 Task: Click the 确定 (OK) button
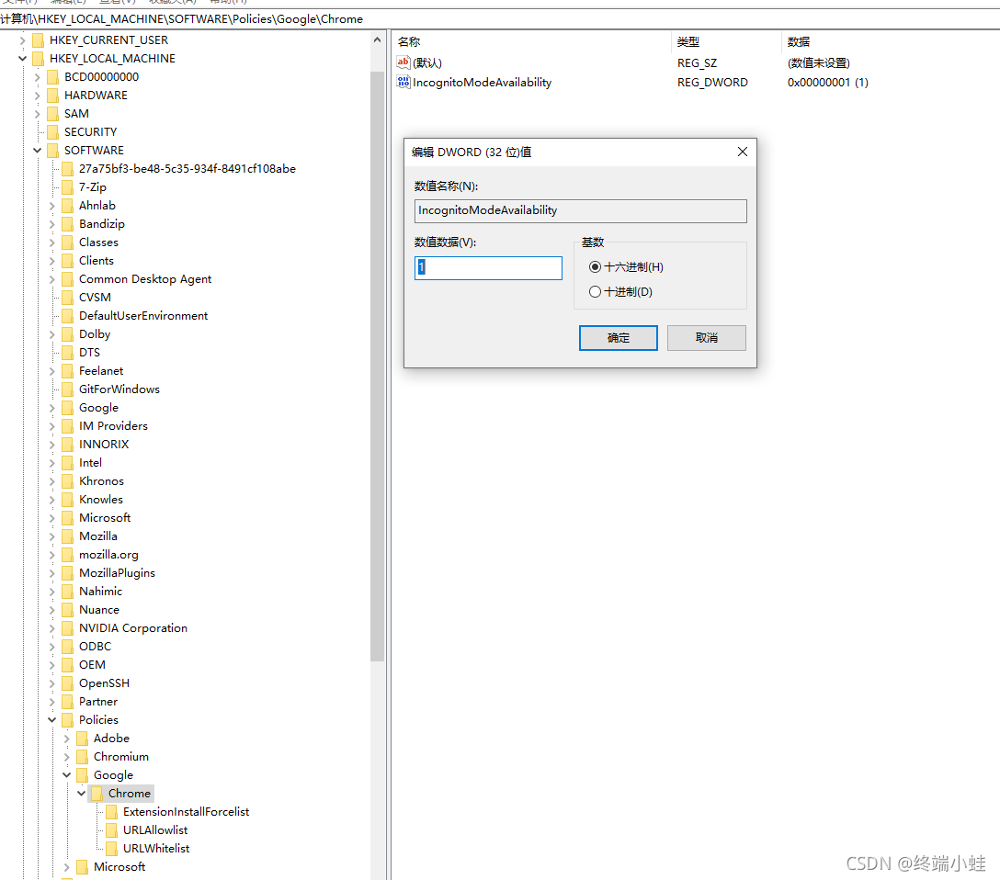(x=618, y=338)
